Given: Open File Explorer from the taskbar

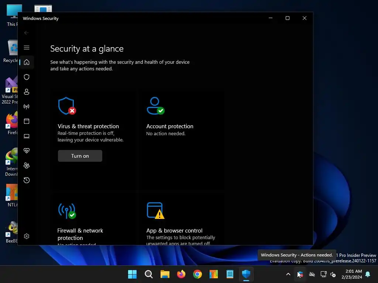Looking at the screenshot, I should 165,274.
